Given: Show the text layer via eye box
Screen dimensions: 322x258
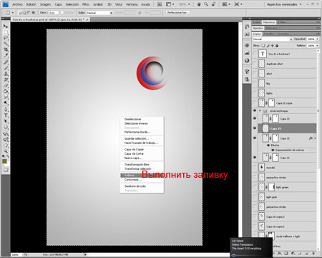Looking at the screenshot, I should point(255,54).
